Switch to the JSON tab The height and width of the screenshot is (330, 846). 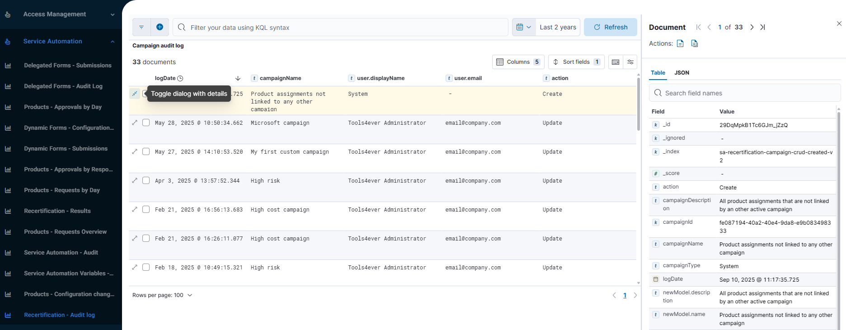point(681,73)
